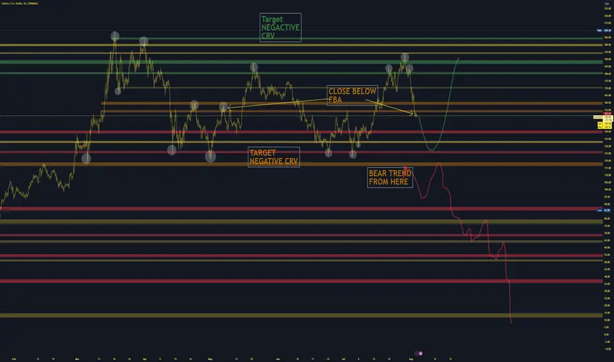Screen dimensions: 614x362
Task: Click the 180.00 price axis label
Action: 607,74
